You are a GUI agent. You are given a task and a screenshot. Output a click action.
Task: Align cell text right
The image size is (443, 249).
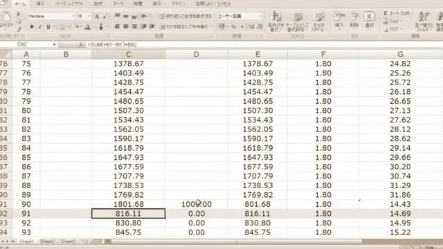click(134, 26)
